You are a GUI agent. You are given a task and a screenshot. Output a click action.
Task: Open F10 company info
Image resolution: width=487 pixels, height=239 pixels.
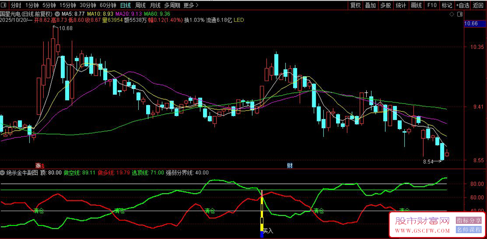pos(431,5)
